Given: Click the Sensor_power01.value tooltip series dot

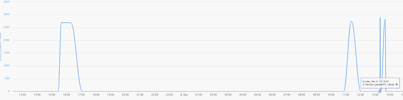Looking at the screenshot, I should 364,85.
